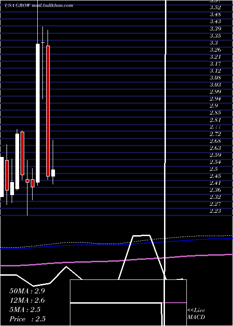The height and width of the screenshot is (326, 233).
Task: Click the 3.26 price axis label
Action: pyautogui.click(x=215, y=50)
